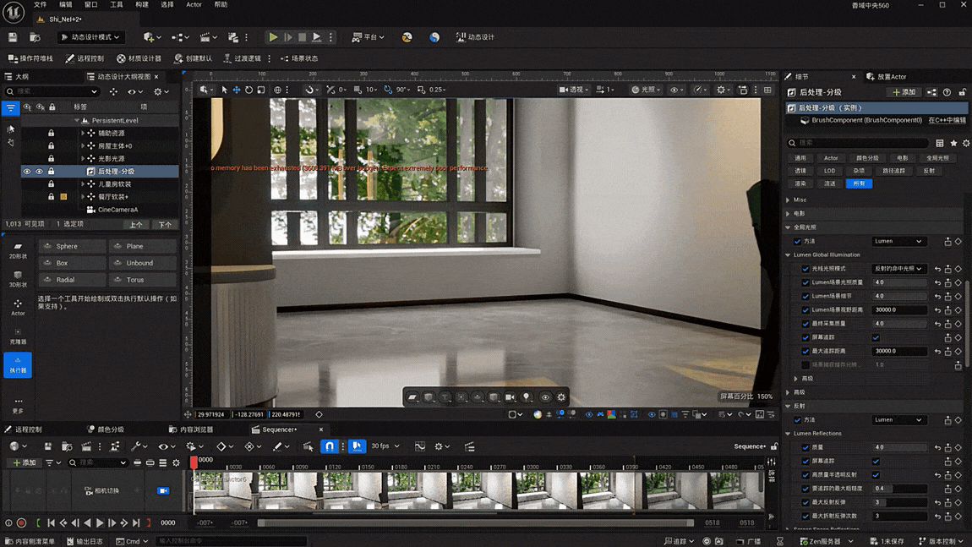The width and height of the screenshot is (972, 547).
Task: Click the camera lock icon on camera cut track
Action: (163, 490)
